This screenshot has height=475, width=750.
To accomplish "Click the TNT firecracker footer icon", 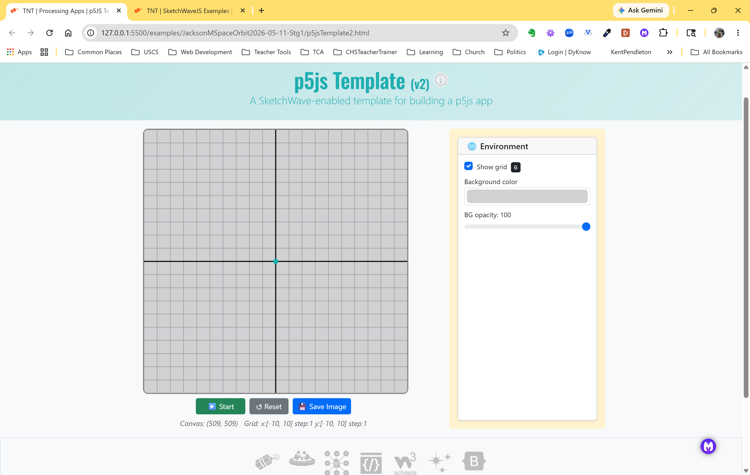I will click(267, 461).
